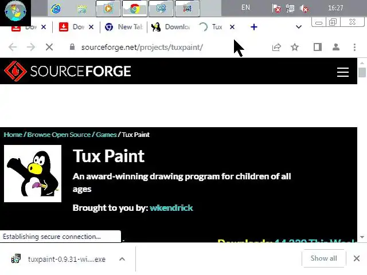Click the 16:27 system clock
This screenshot has width=367, height=275.
[x=335, y=8]
